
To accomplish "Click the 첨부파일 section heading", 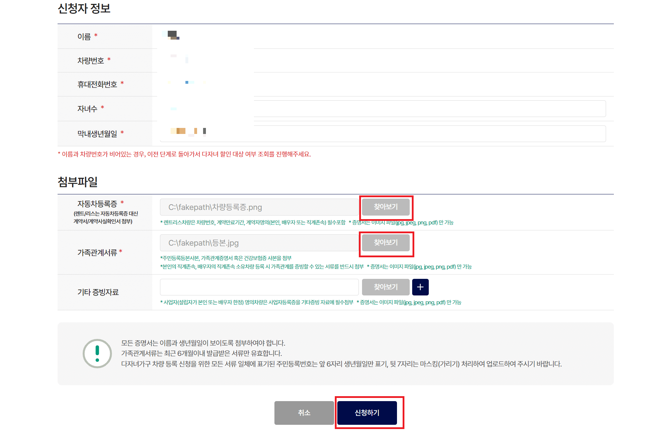I will (78, 182).
